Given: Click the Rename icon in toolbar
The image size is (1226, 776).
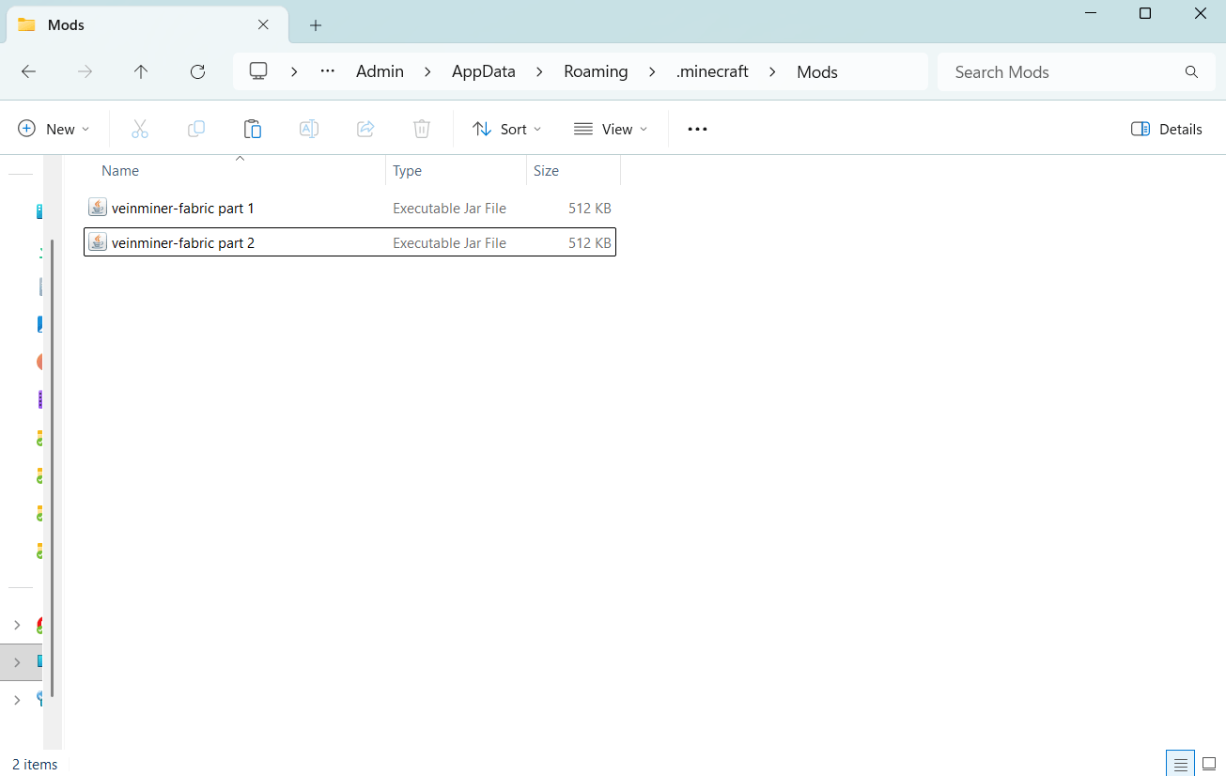Looking at the screenshot, I should 309,129.
